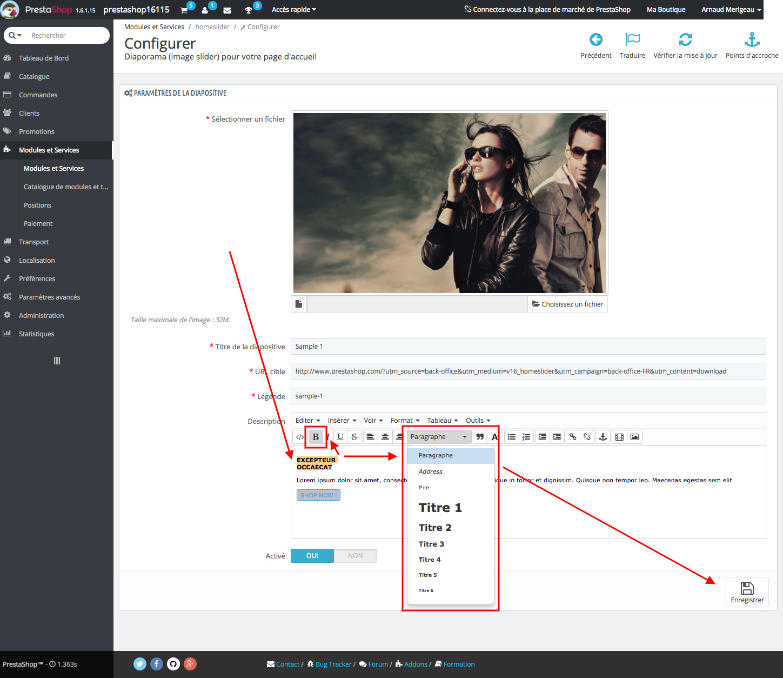This screenshot has width=783, height=678.
Task: Insert an image via the editor toolbar
Action: pos(634,436)
